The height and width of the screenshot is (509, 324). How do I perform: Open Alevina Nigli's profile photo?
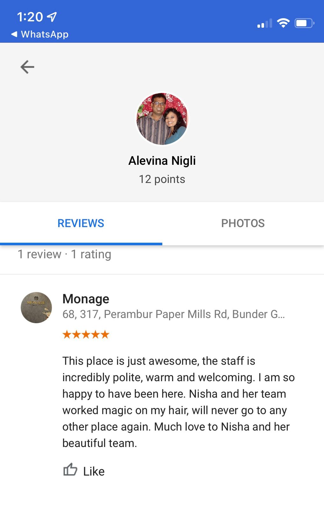click(x=162, y=119)
